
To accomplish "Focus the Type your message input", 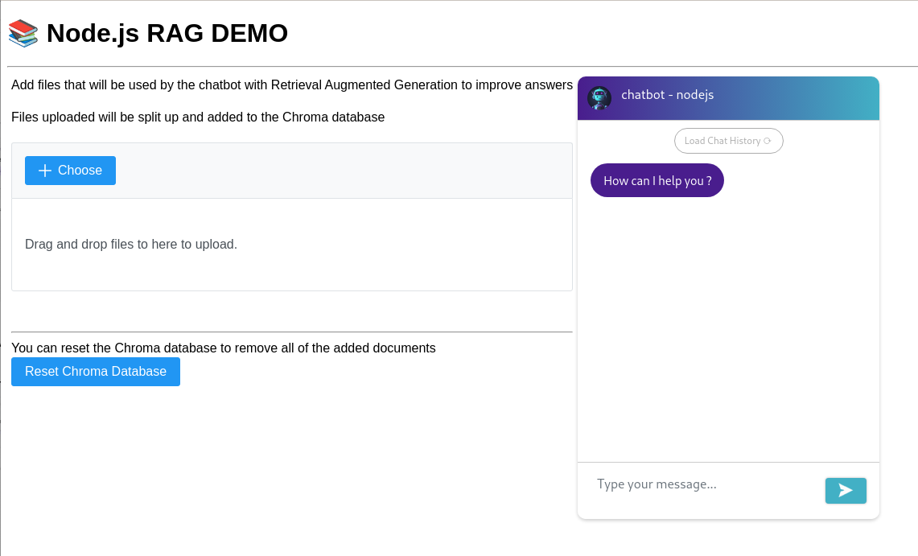I will tap(702, 484).
